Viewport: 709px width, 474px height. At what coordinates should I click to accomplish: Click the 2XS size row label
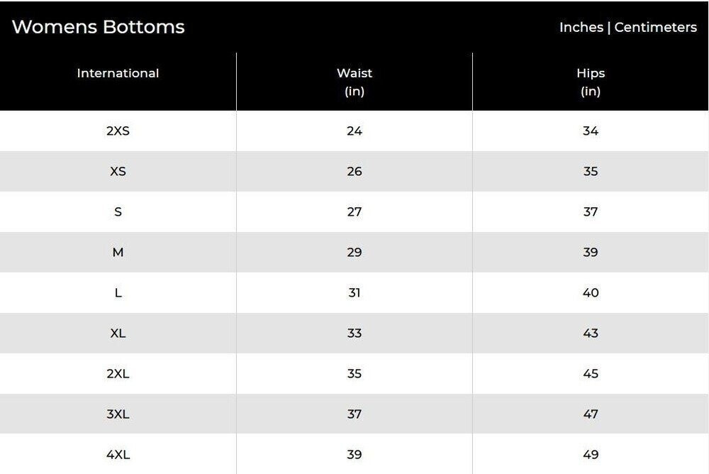click(118, 131)
